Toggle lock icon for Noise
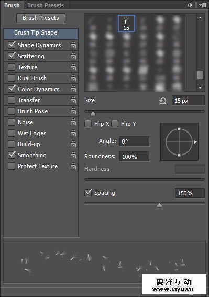The height and width of the screenshot is (297, 209). [x=73, y=122]
